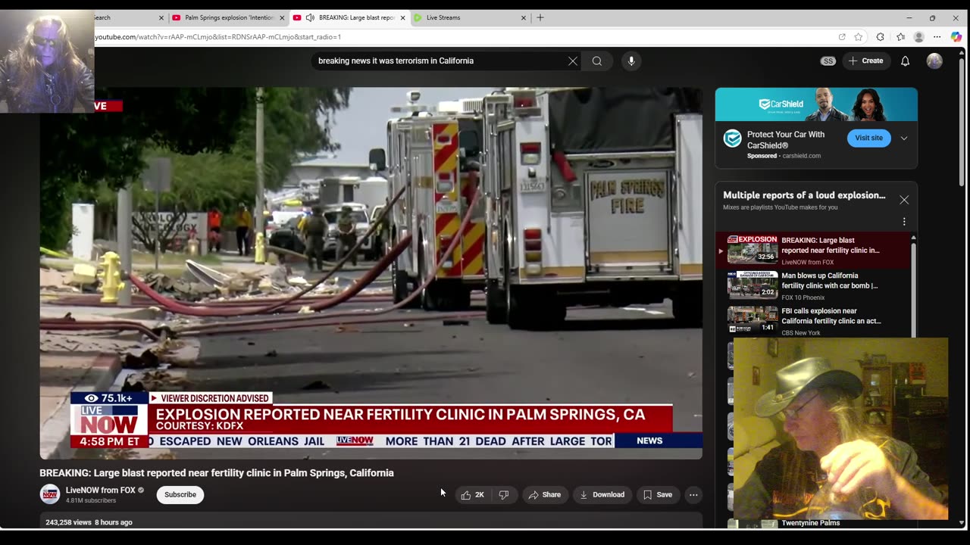The height and width of the screenshot is (545, 970).
Task: Click the '4.81M subscribers' text
Action: 91,501
